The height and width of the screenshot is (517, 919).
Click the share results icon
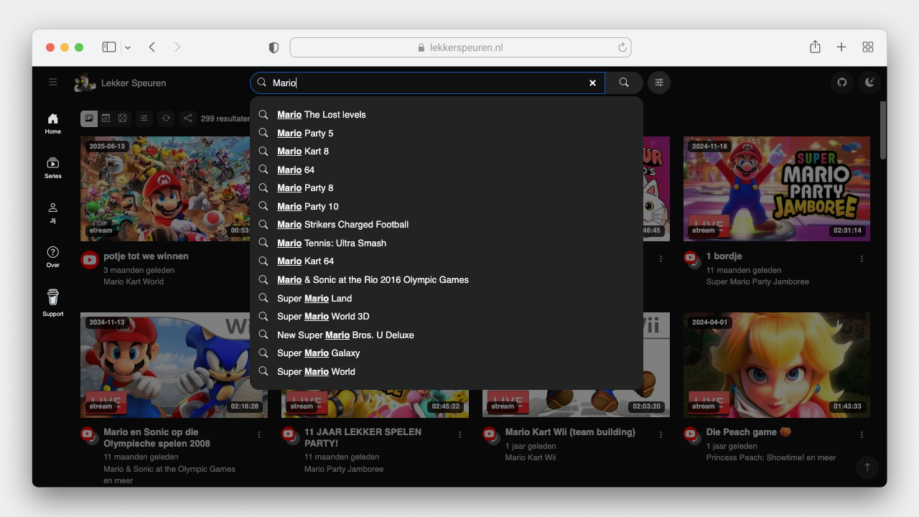click(x=187, y=118)
